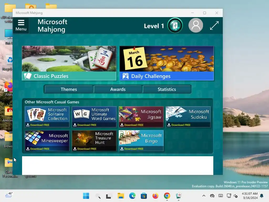
Task: Open Task View on the taskbar
Action: 109,196
